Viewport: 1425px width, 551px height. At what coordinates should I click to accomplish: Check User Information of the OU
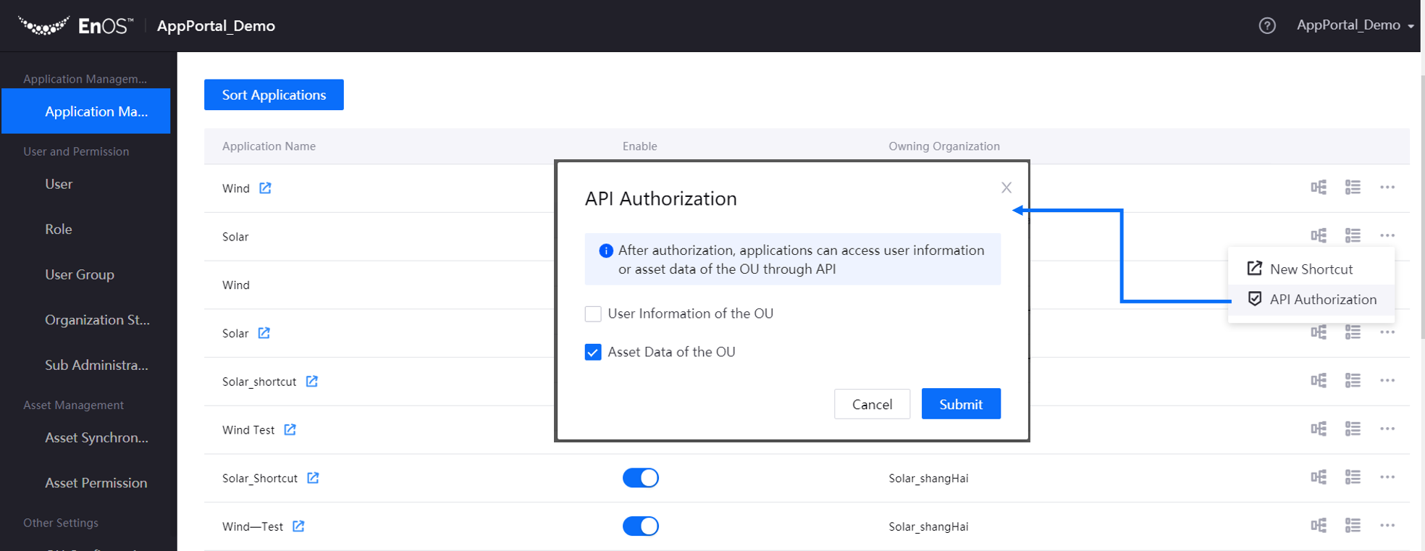click(593, 314)
